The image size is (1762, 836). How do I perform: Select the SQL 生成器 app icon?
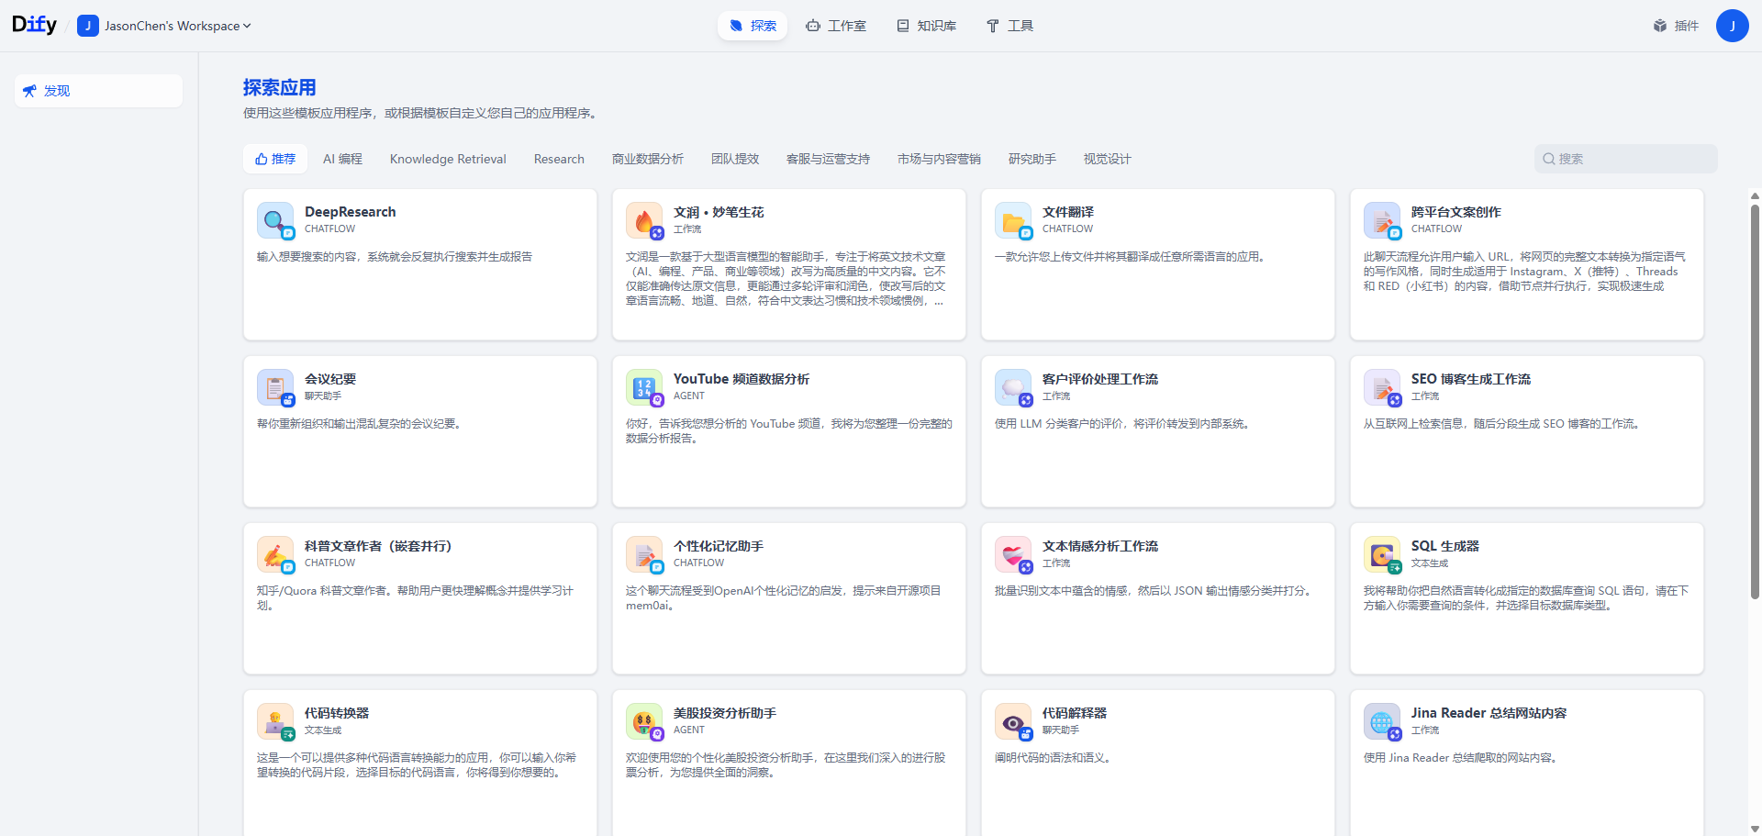click(1383, 554)
